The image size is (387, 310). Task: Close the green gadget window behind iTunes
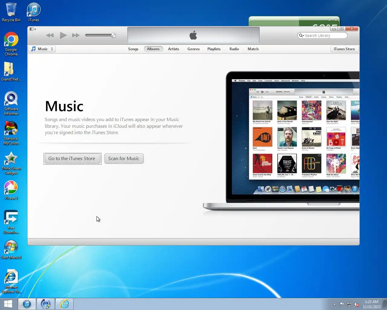pos(336,20)
